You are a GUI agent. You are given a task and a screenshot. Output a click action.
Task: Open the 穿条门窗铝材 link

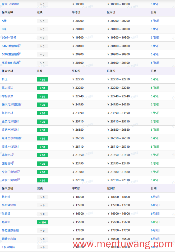coord(10,172)
